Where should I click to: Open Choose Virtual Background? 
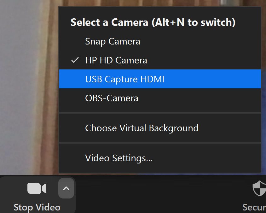coord(142,128)
